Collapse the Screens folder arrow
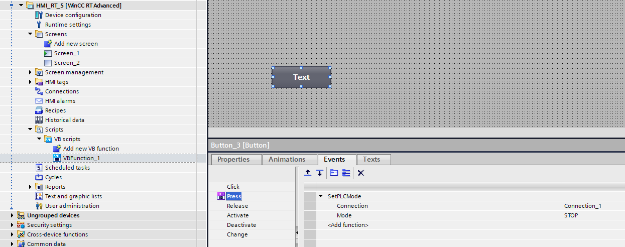Screen dimensions: 625x247 click(30, 34)
